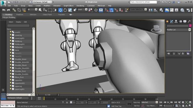The width and height of the screenshot is (193, 108).
Task: Toggle the selection lock padlock
Action: pos(67,102)
